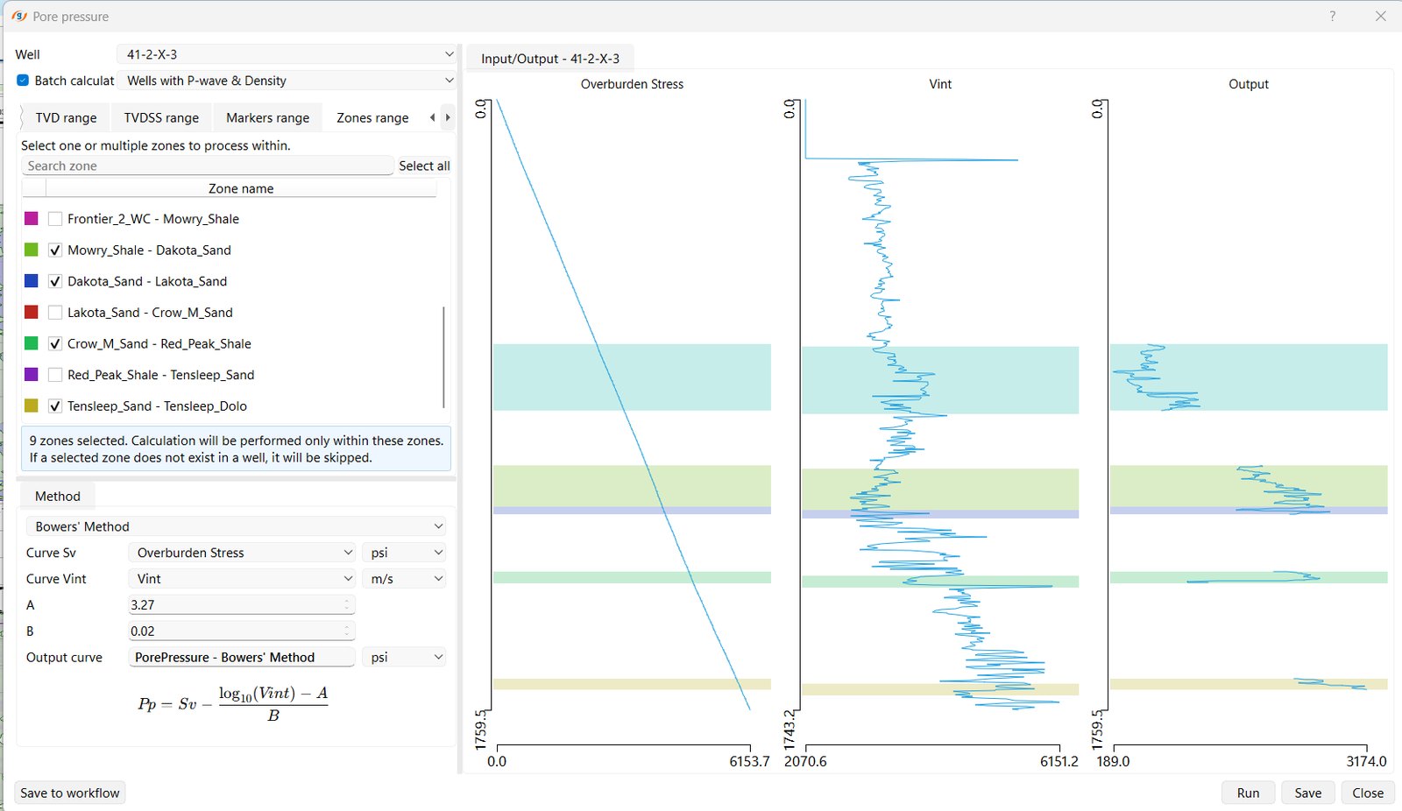The image size is (1402, 811).
Task: Toggle the Batch calculate checkbox
Action: (x=23, y=81)
